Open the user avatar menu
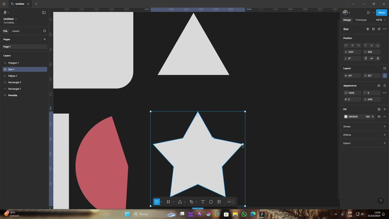Screen dimensions: 389x219 (346, 12)
